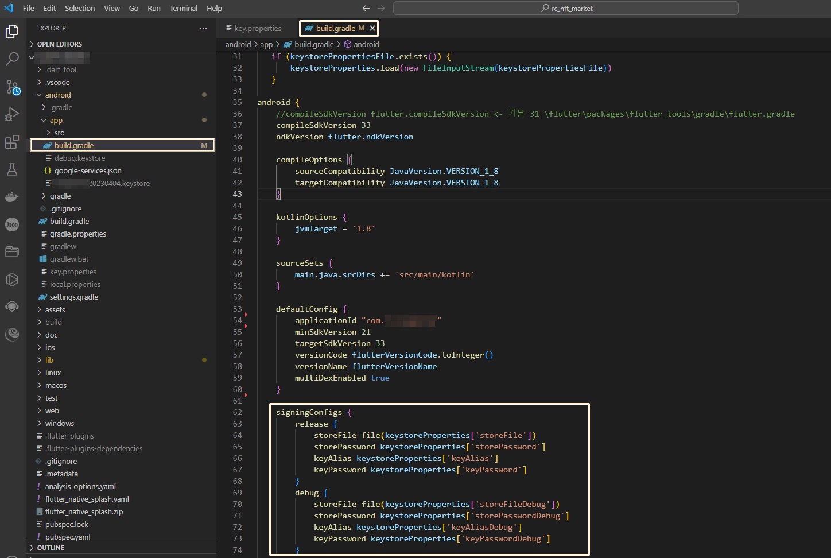This screenshot has height=558, width=831.
Task: Close the build.gradle editor tab
Action: (372, 28)
